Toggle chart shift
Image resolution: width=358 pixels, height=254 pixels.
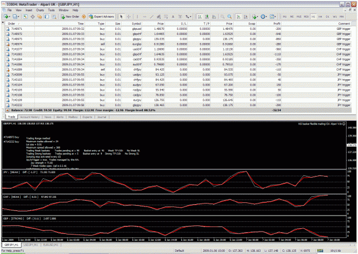[x=246, y=17]
